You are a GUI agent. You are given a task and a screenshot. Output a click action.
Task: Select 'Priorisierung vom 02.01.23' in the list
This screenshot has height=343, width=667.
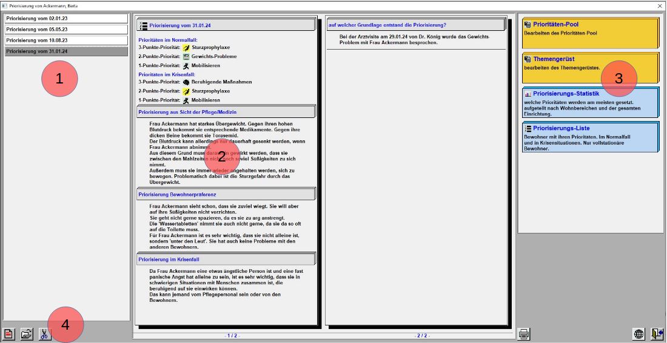coord(66,19)
